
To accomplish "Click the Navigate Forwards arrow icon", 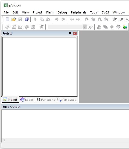I will click(78, 19).
